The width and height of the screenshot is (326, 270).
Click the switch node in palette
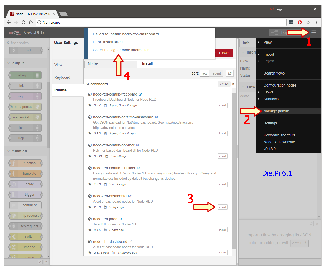(x=26, y=236)
